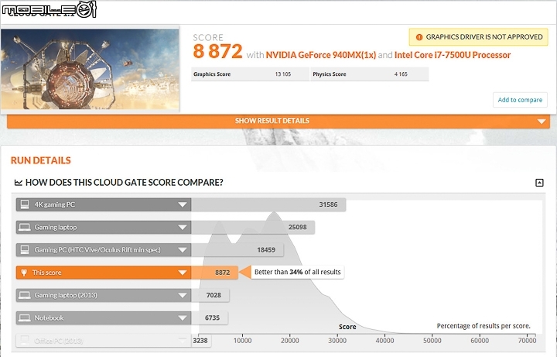Open the Intel Core i7-7500U Processor link
The image size is (557, 357).
point(453,55)
